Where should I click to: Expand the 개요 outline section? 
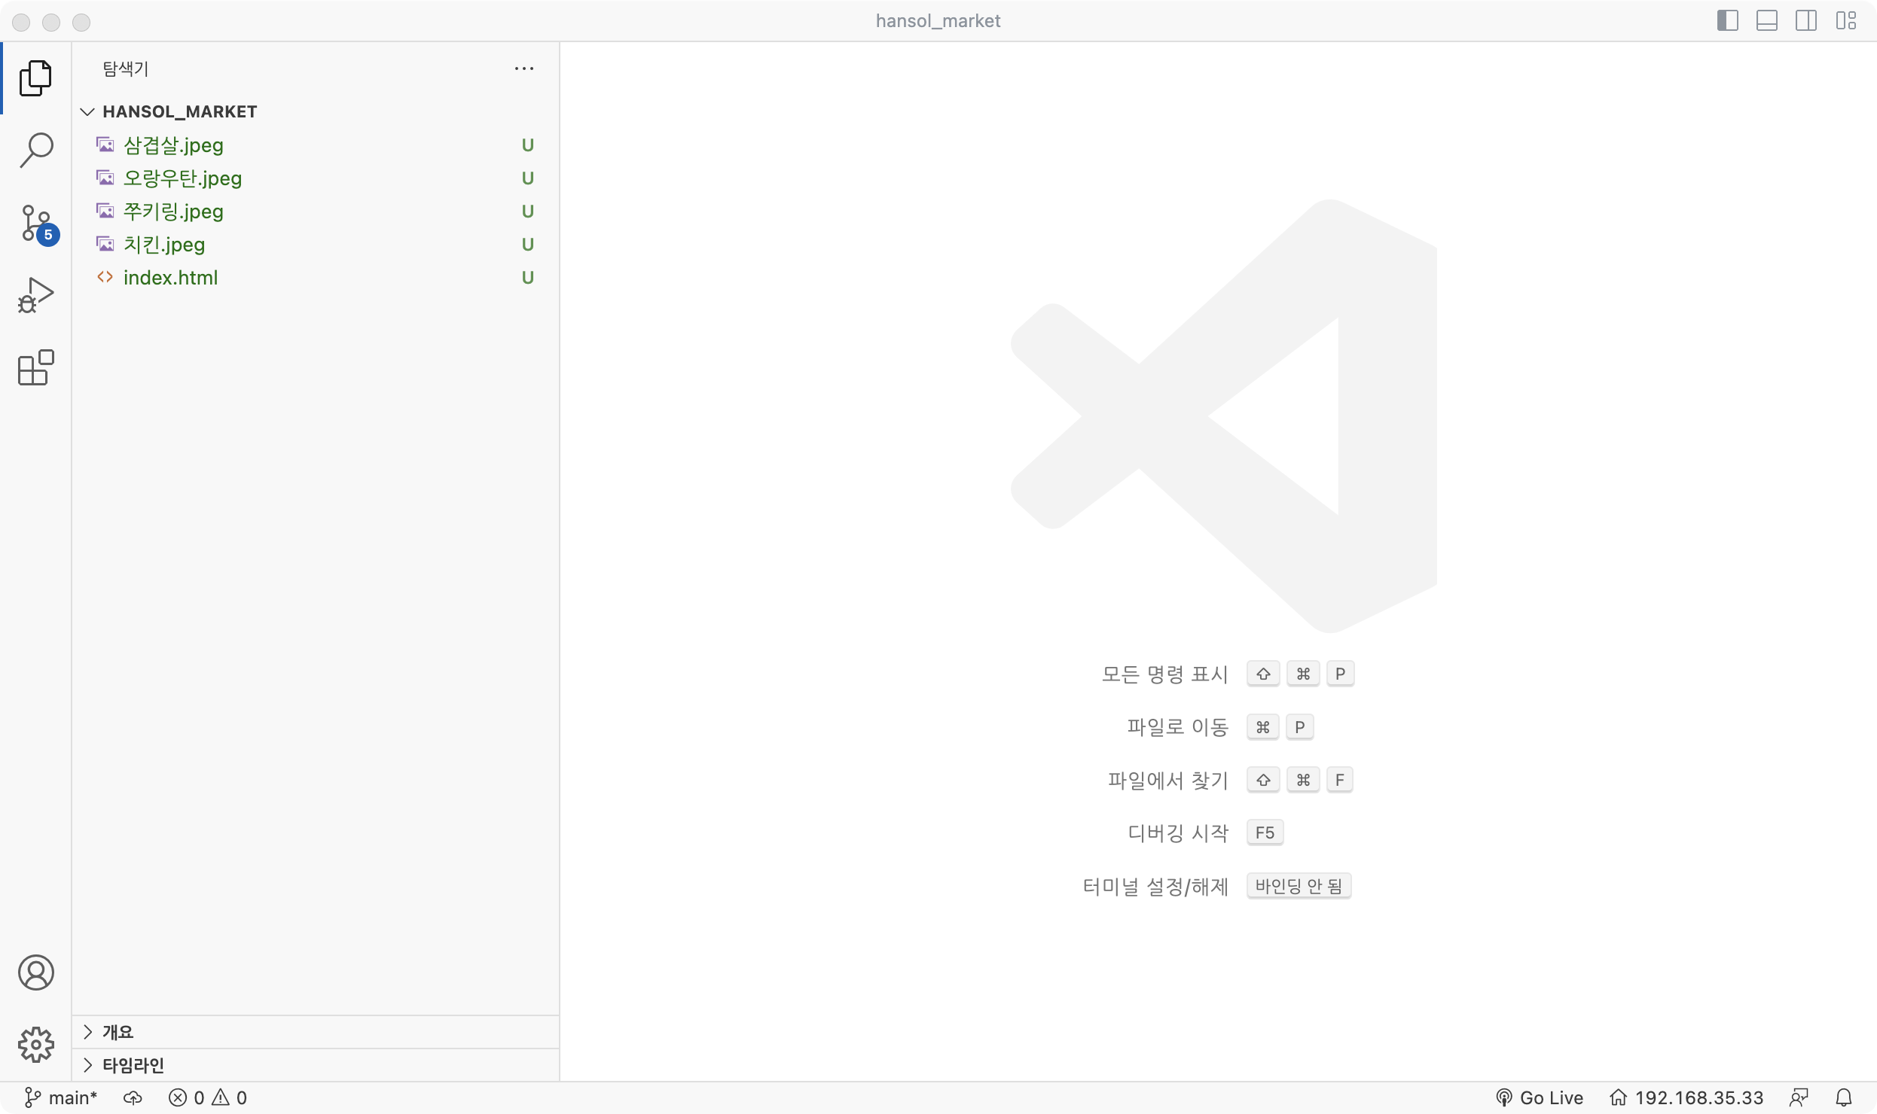(x=316, y=1032)
